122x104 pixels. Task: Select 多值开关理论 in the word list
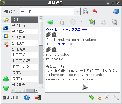(25, 61)
